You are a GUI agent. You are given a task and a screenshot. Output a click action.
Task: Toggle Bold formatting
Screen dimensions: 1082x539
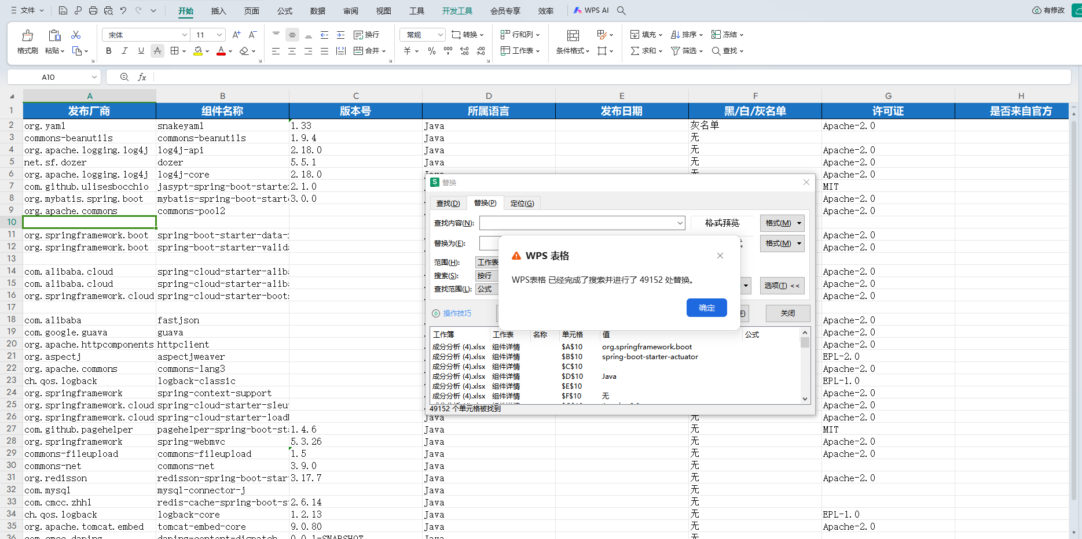point(108,51)
